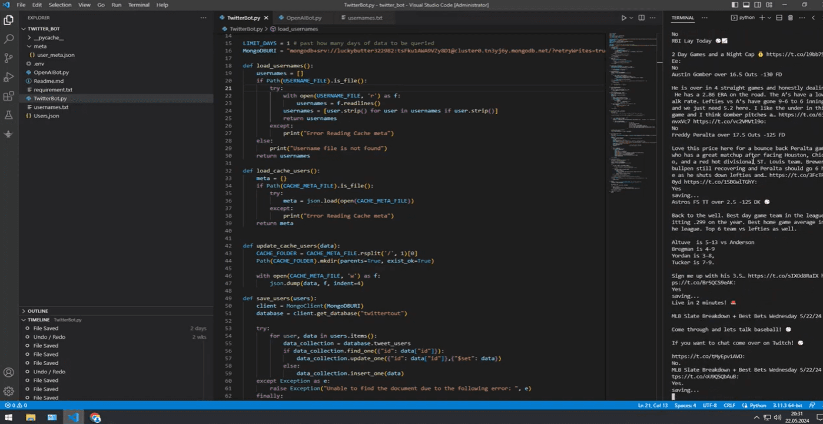Open Readme.md in the explorer
The image size is (823, 424).
48,81
